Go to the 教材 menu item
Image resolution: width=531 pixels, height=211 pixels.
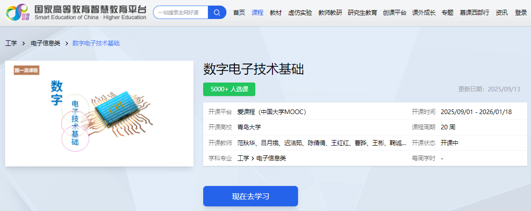point(276,13)
